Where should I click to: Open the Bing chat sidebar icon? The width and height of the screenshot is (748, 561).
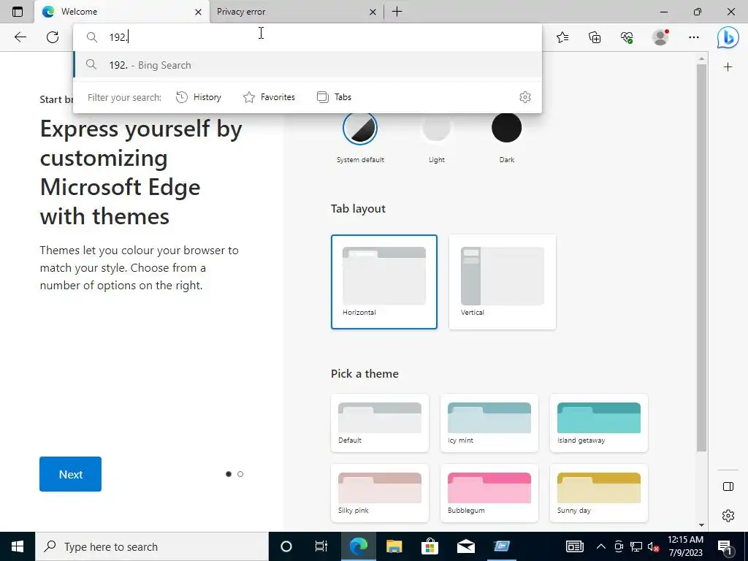click(728, 37)
